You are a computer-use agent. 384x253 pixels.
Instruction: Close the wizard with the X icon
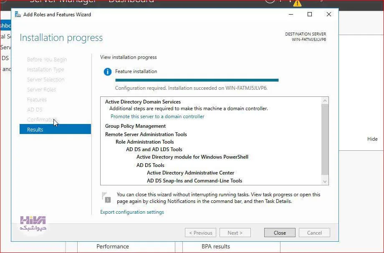click(329, 14)
